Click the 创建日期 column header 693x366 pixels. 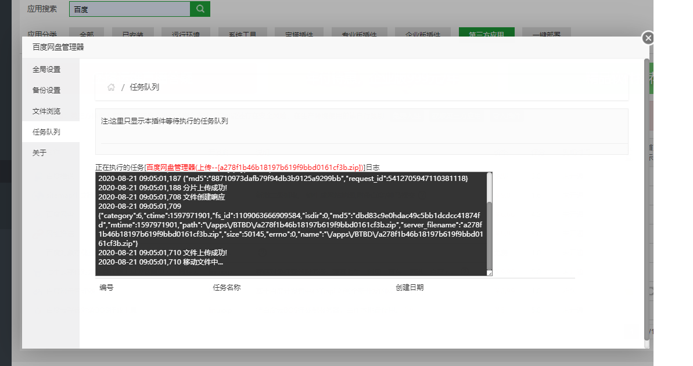[x=410, y=288]
